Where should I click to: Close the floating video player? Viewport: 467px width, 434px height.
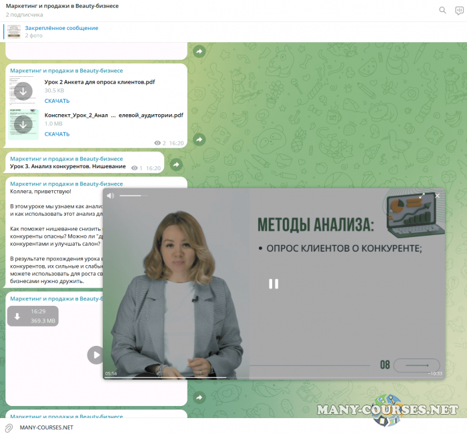(x=438, y=196)
